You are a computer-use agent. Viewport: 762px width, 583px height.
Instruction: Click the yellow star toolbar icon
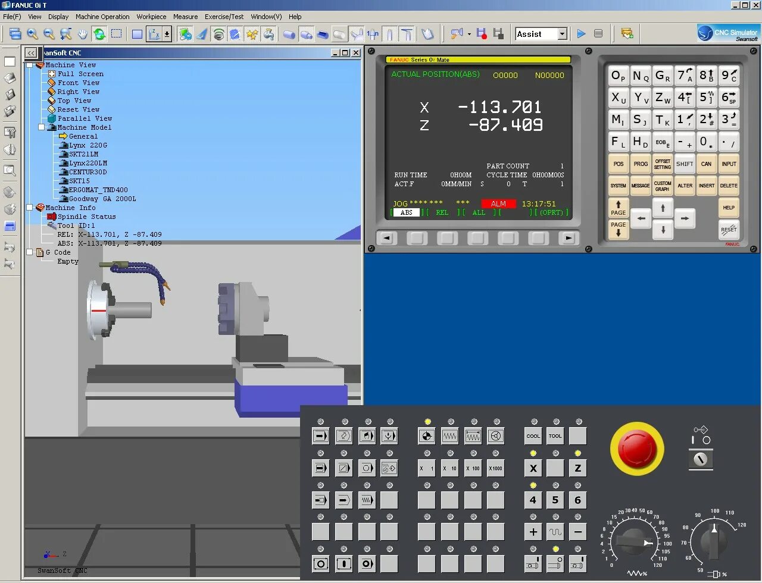[x=252, y=34]
